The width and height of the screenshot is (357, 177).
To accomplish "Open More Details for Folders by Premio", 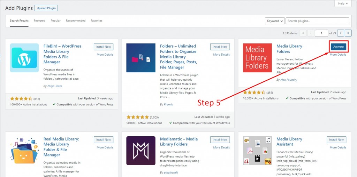I will coord(221,55).
